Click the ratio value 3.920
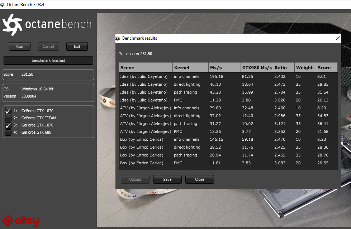Screen dimensions: 351x229 click(x=280, y=100)
